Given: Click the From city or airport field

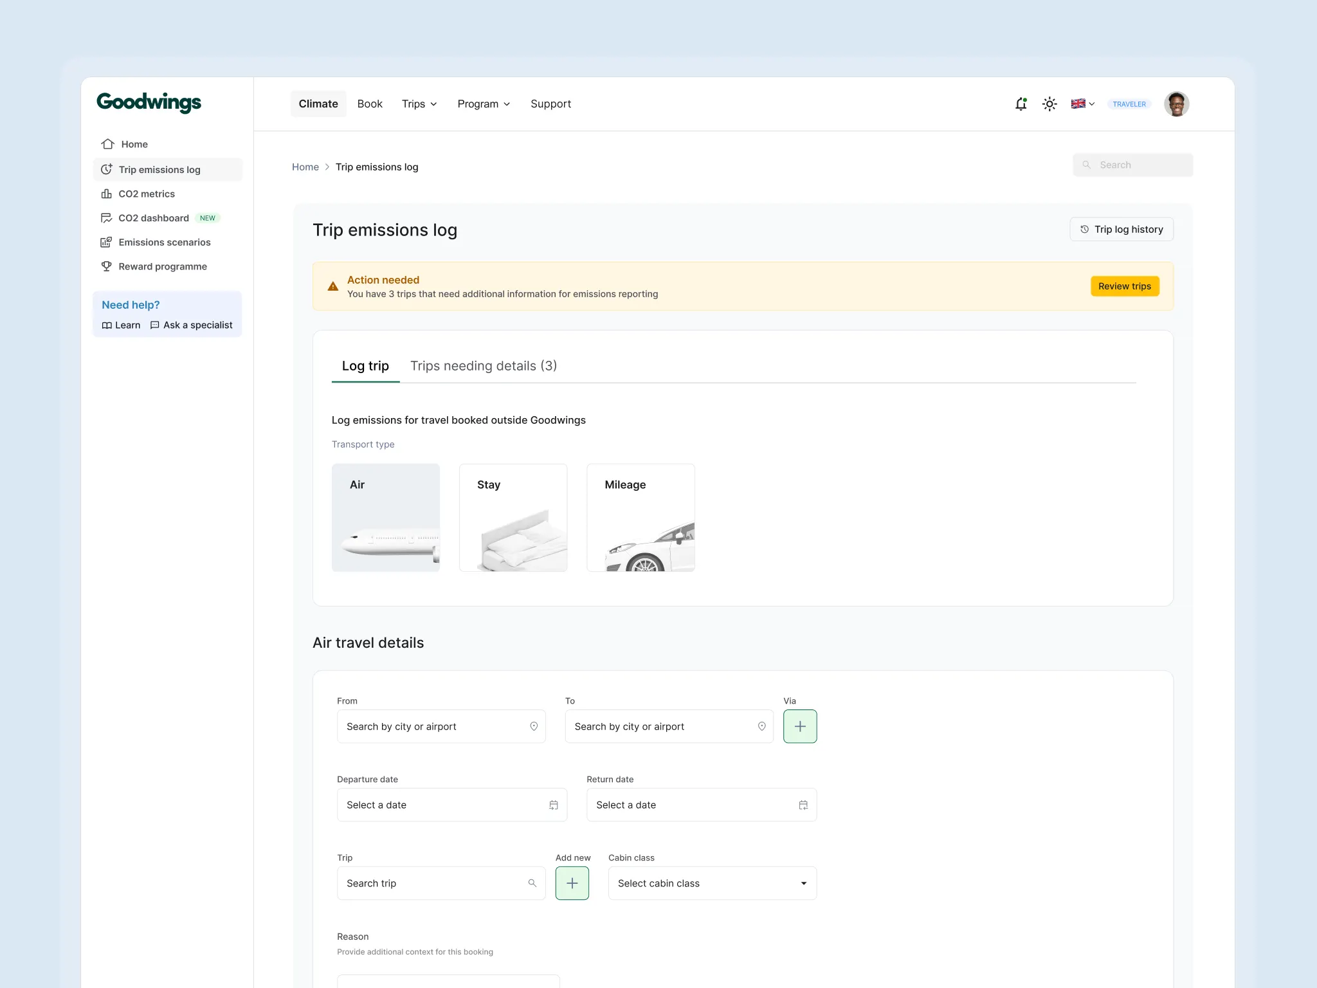Looking at the screenshot, I should [x=441, y=726].
